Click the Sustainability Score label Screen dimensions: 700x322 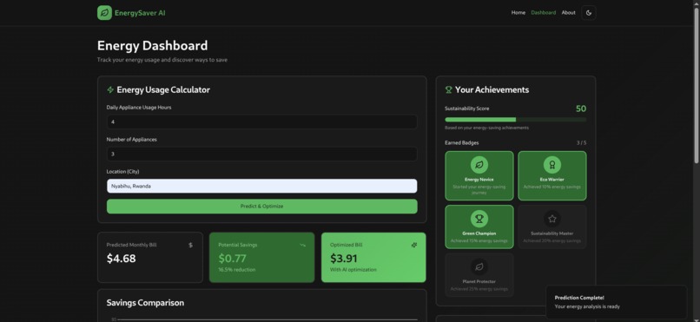(x=467, y=108)
